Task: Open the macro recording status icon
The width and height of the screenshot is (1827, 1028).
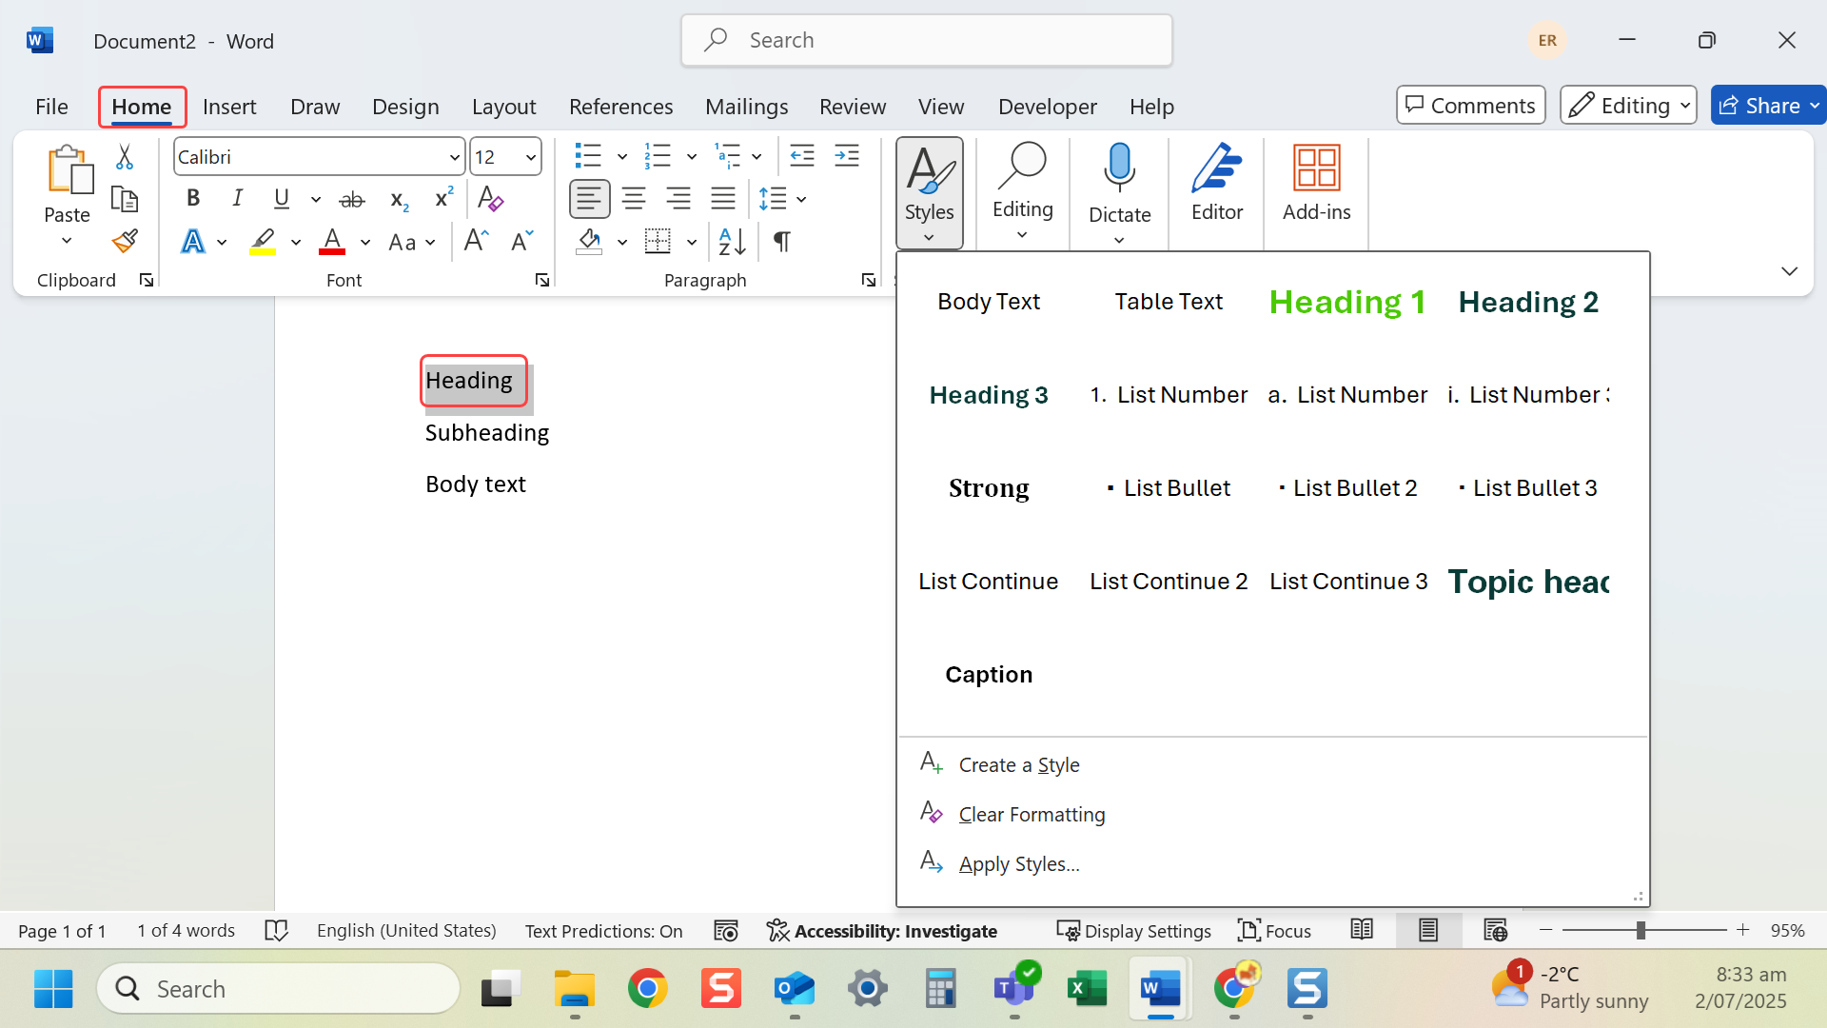Action: pos(726,931)
